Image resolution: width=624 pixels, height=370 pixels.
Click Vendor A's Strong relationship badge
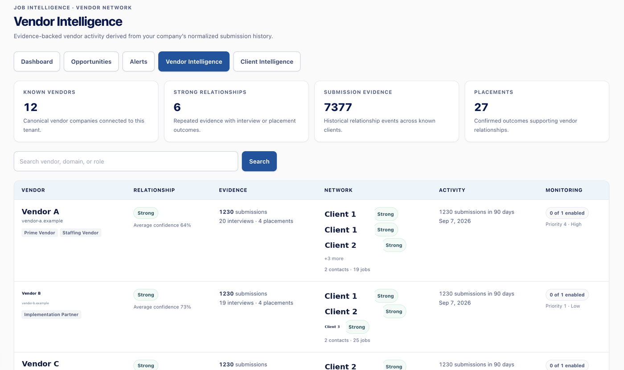click(146, 213)
